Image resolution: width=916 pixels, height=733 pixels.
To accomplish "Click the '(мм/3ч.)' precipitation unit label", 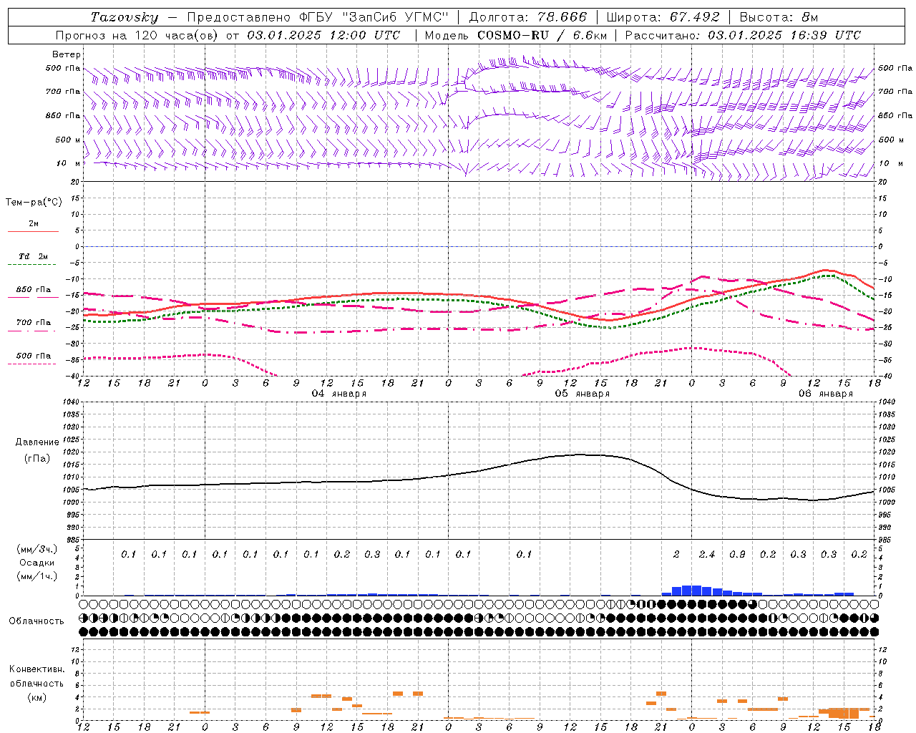I will pyautogui.click(x=36, y=549).
